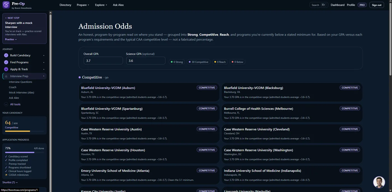The height and width of the screenshot is (192, 392).
Task: Click the CASAA milestones partial-progress icon
Action: tap(6, 175)
